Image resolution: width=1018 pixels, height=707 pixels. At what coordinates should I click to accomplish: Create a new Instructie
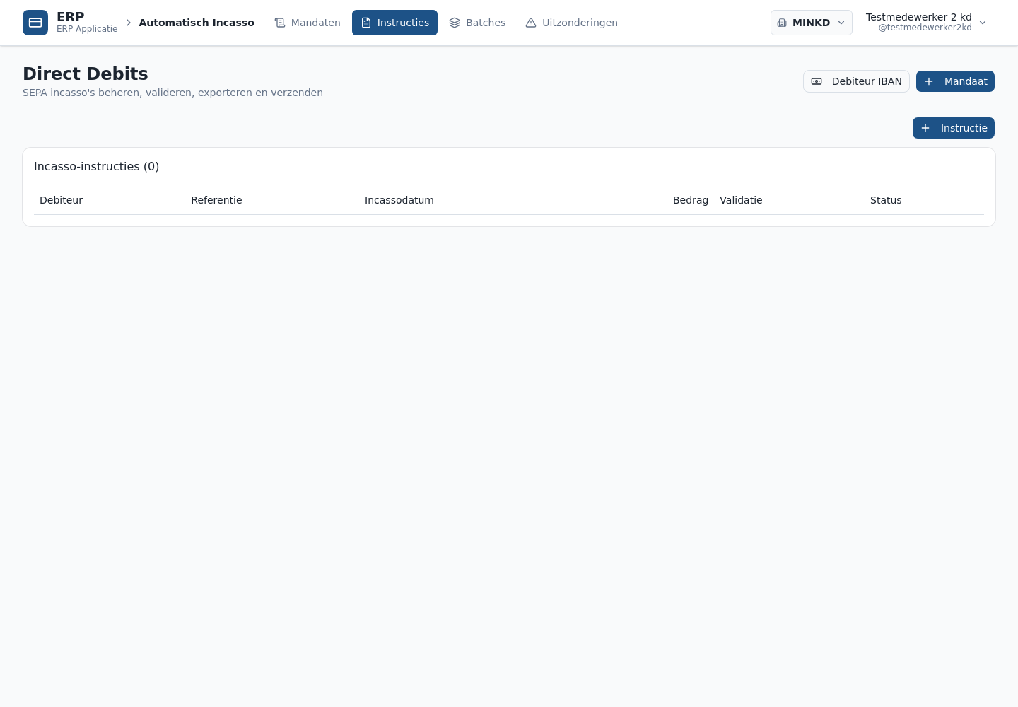click(x=954, y=128)
